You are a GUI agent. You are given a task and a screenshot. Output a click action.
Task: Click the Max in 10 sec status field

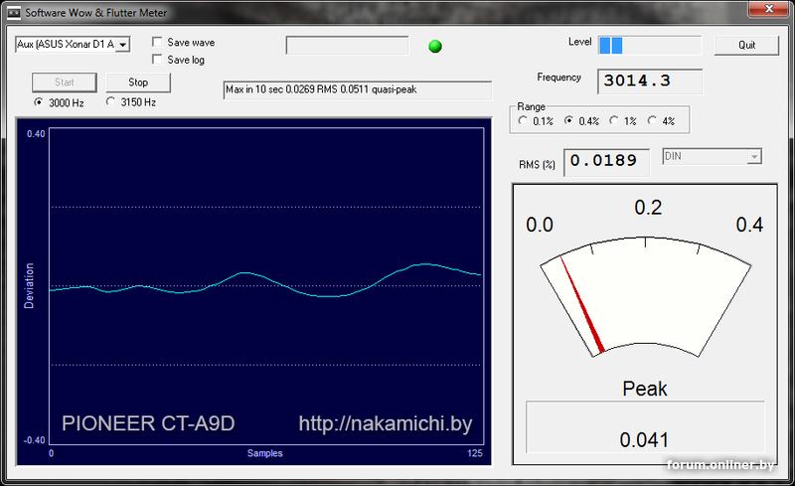click(358, 89)
